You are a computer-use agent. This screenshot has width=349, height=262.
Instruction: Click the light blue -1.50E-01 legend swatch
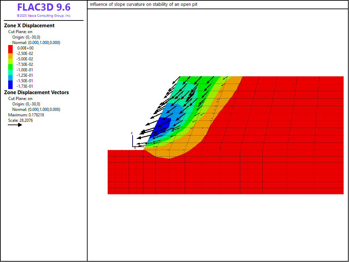(x=10, y=81)
